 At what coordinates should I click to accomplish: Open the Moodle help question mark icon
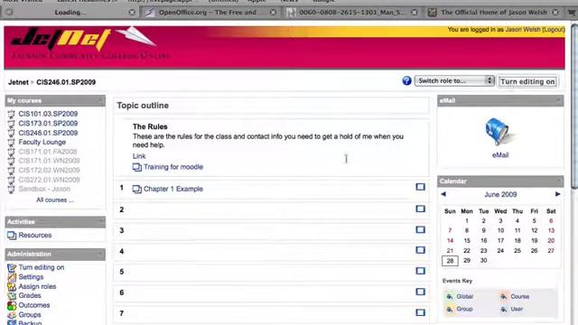(x=406, y=80)
